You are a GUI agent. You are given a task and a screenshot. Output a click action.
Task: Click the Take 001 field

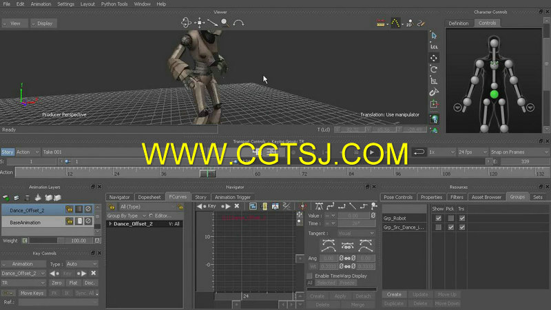[92, 152]
